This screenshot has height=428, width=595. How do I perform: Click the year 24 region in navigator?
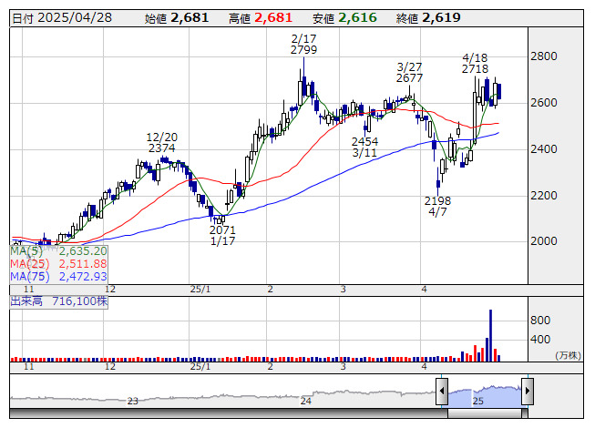(306, 401)
